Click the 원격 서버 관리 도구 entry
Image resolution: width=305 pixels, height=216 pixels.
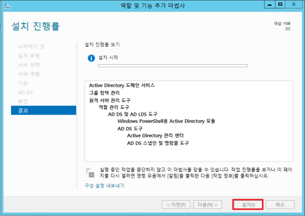pyautogui.click(x=110, y=100)
